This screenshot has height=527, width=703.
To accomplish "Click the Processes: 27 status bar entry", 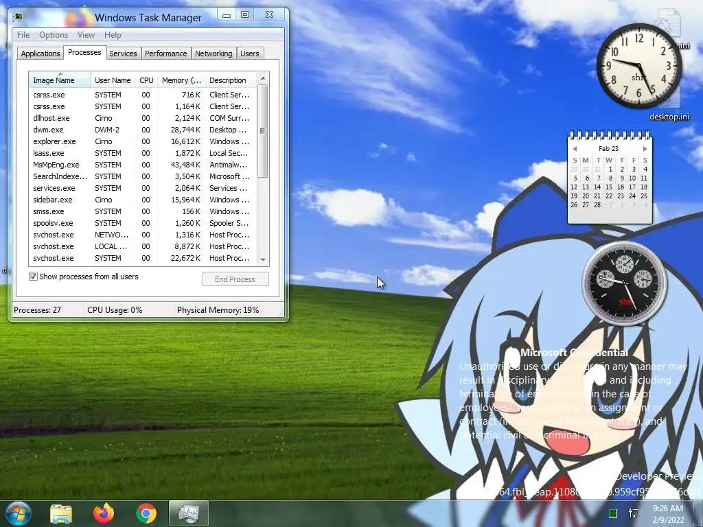I will click(47, 309).
